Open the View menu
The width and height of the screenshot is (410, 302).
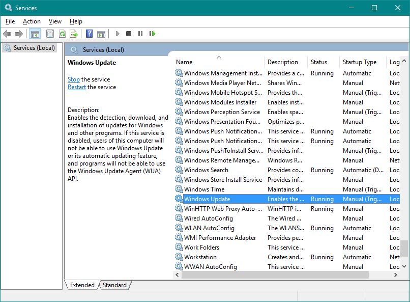point(55,21)
